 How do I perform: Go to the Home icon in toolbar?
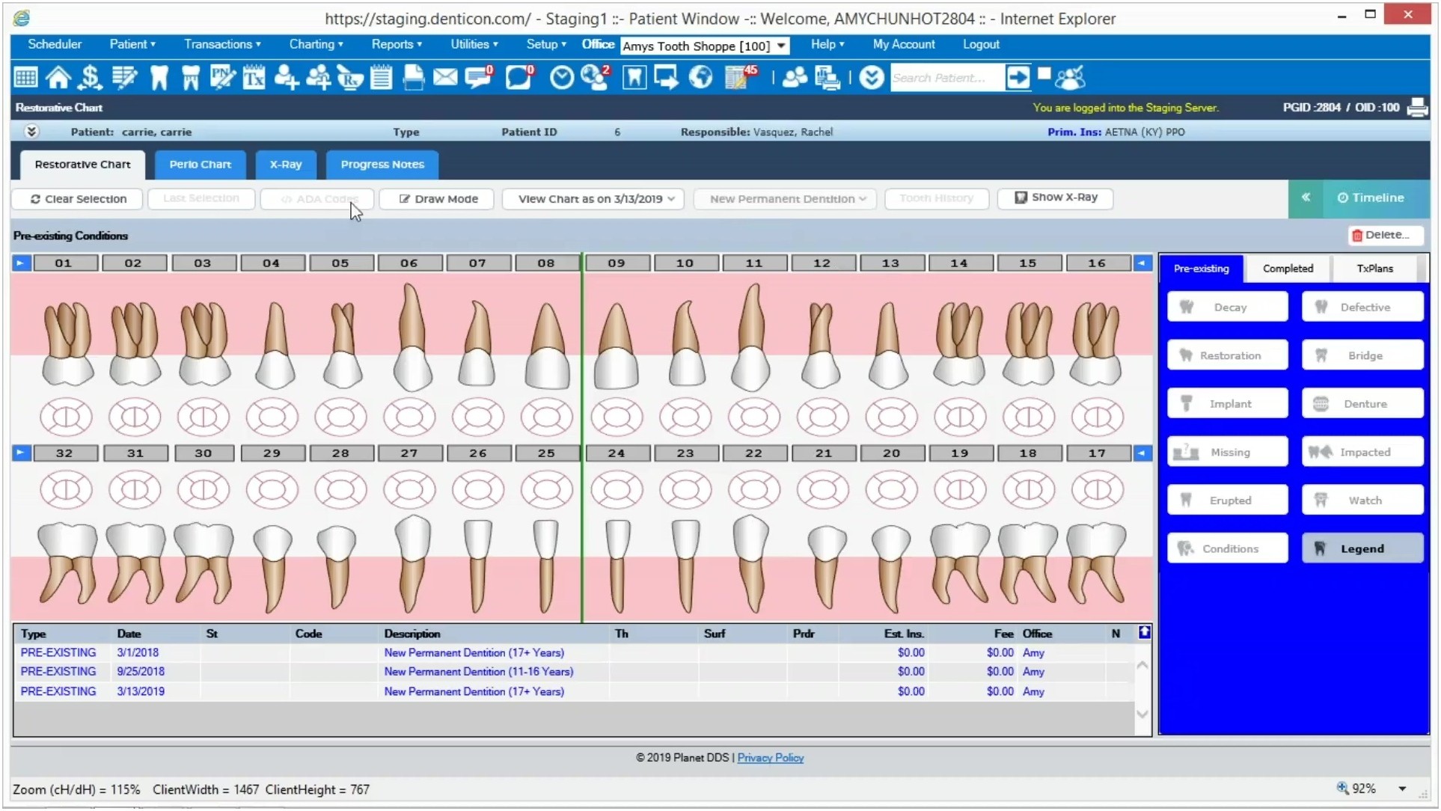click(58, 77)
